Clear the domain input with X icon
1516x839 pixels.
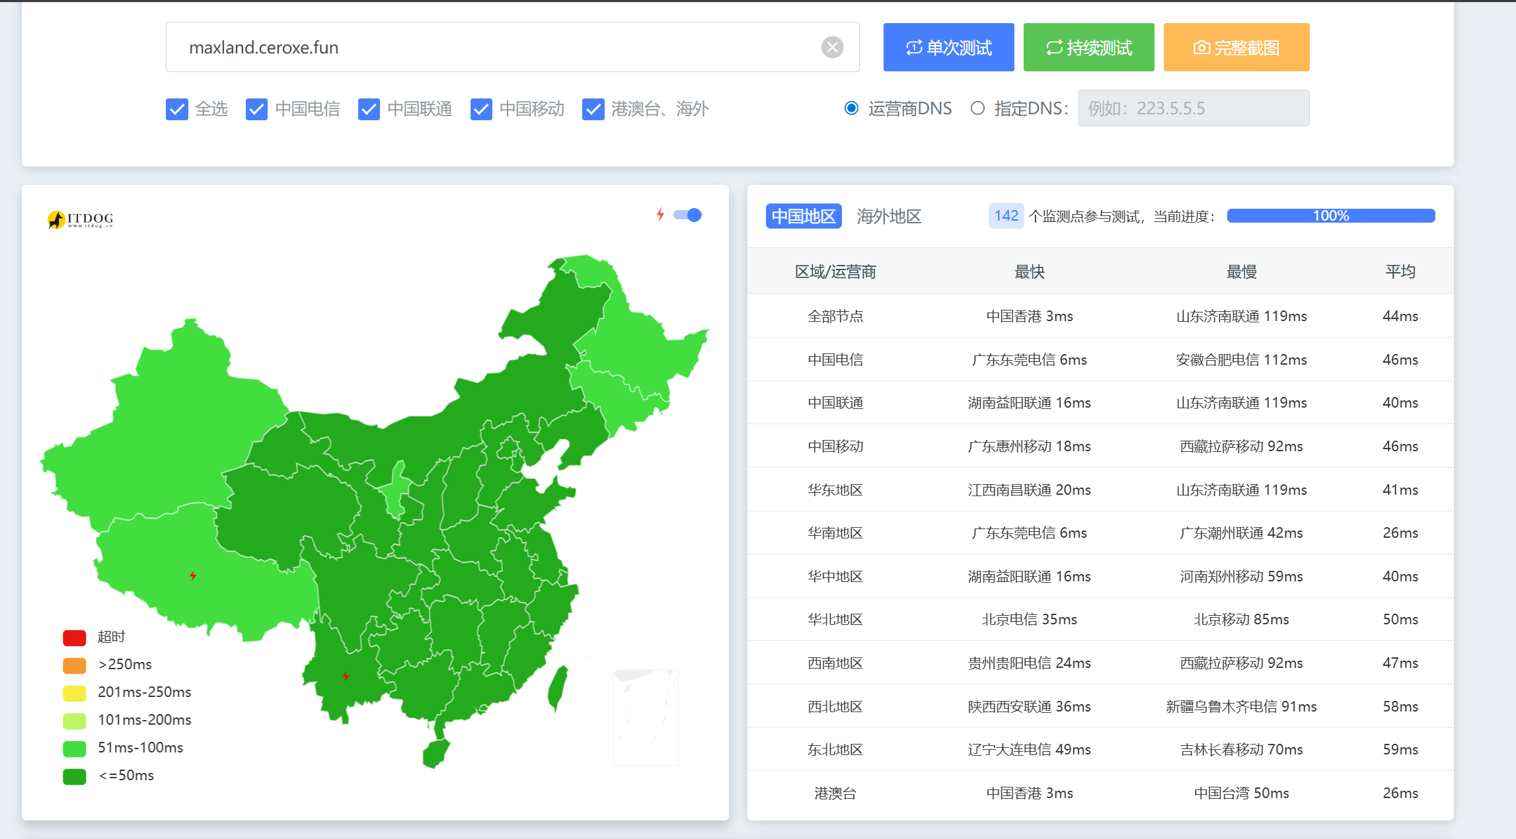click(x=832, y=47)
